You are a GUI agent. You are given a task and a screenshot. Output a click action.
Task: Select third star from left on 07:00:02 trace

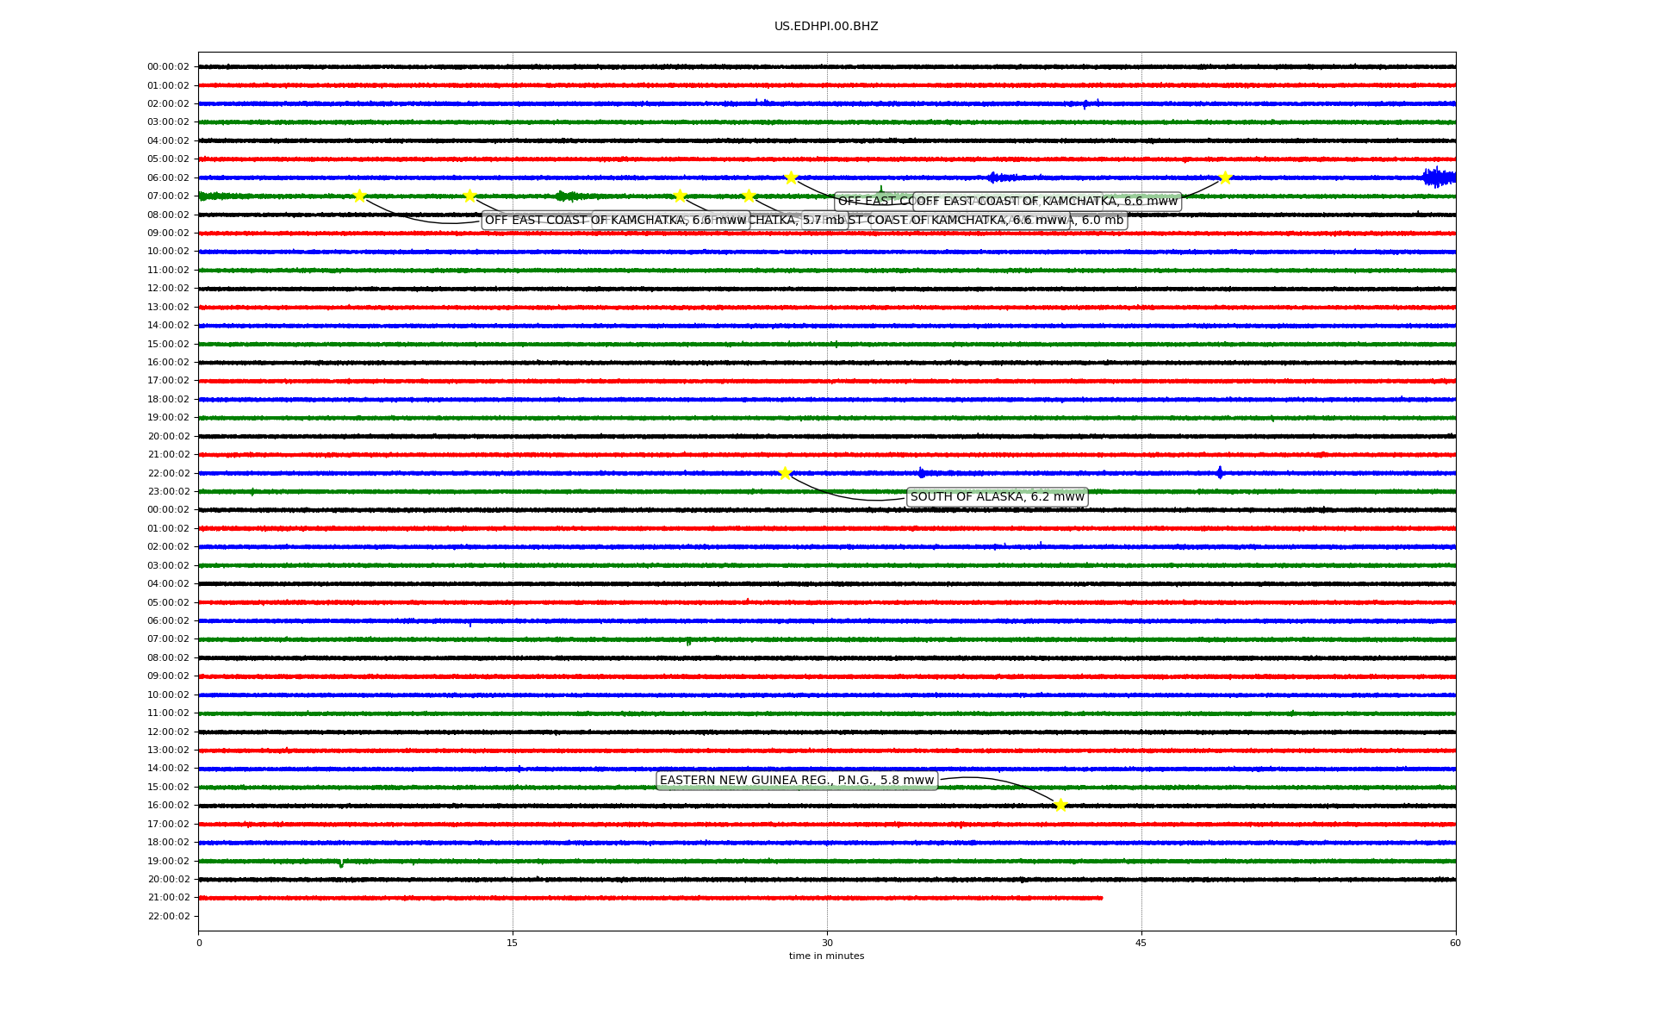click(x=680, y=196)
